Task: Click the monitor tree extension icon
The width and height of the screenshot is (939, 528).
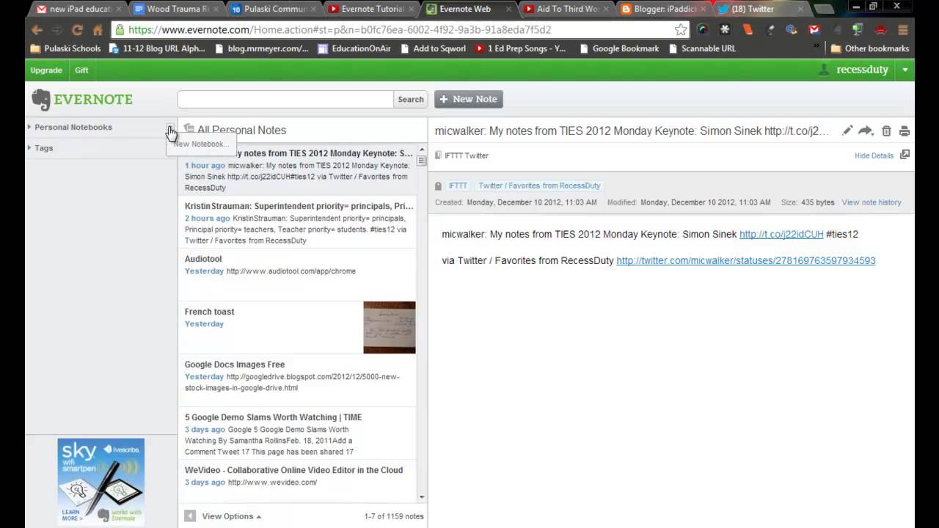Action: point(858,30)
